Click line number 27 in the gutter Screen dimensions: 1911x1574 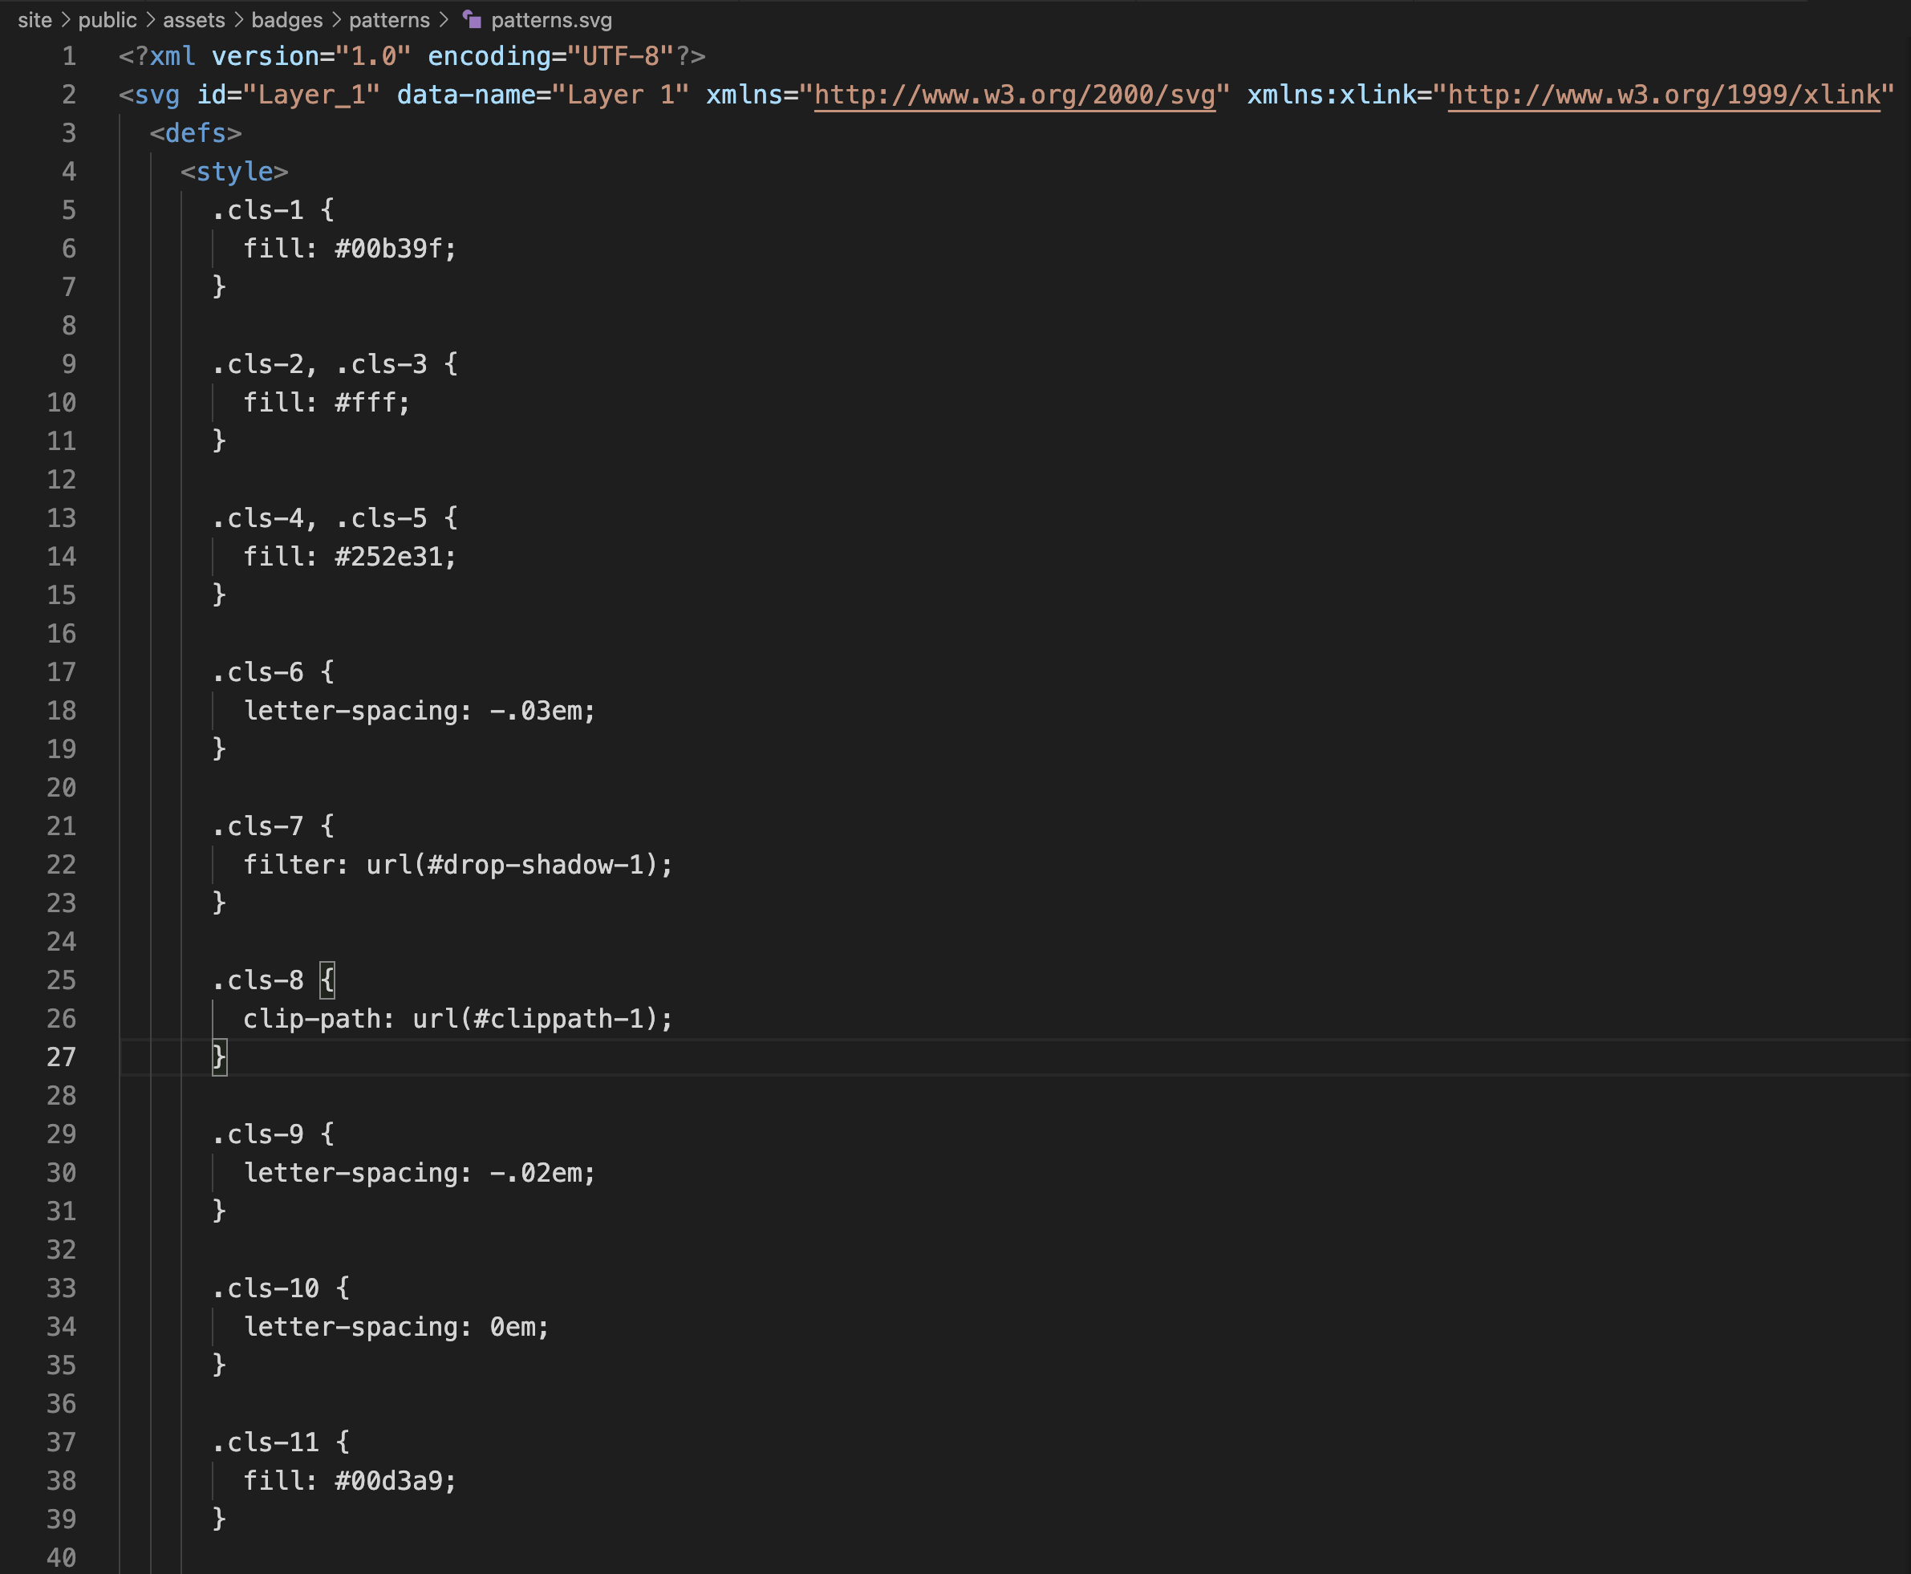click(61, 1057)
